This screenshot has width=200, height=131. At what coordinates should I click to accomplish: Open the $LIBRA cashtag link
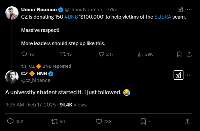point(163,17)
